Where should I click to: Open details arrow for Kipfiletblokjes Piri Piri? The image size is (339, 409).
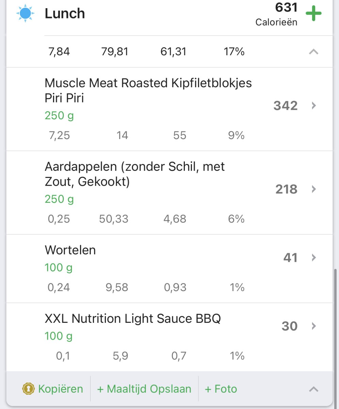(314, 106)
